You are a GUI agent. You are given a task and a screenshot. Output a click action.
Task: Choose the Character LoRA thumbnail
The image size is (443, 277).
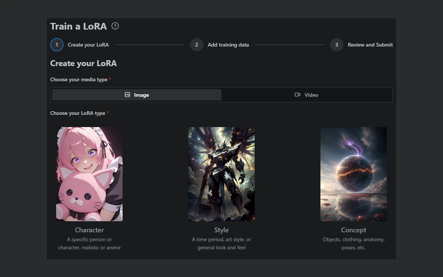click(x=89, y=174)
